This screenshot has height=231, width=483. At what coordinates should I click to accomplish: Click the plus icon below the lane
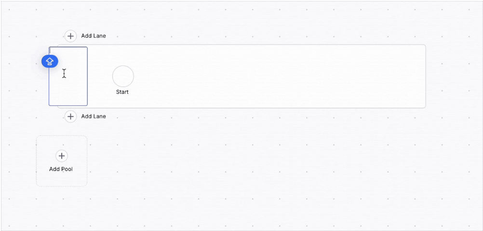70,116
